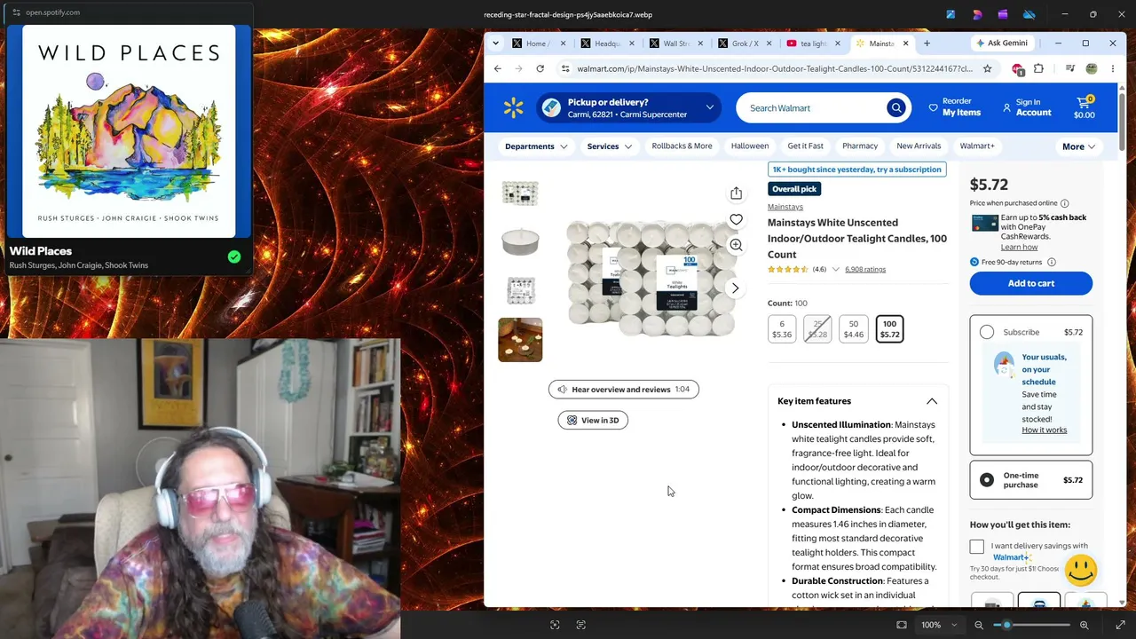Click the image viewer fullscreen expand icon
Viewport: 1136px width, 639px height.
[x=1120, y=625]
